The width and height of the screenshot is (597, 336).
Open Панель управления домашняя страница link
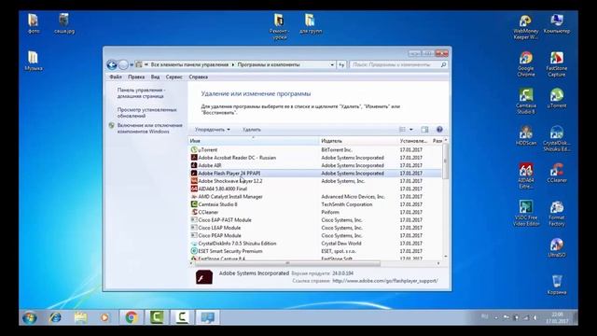point(141,93)
